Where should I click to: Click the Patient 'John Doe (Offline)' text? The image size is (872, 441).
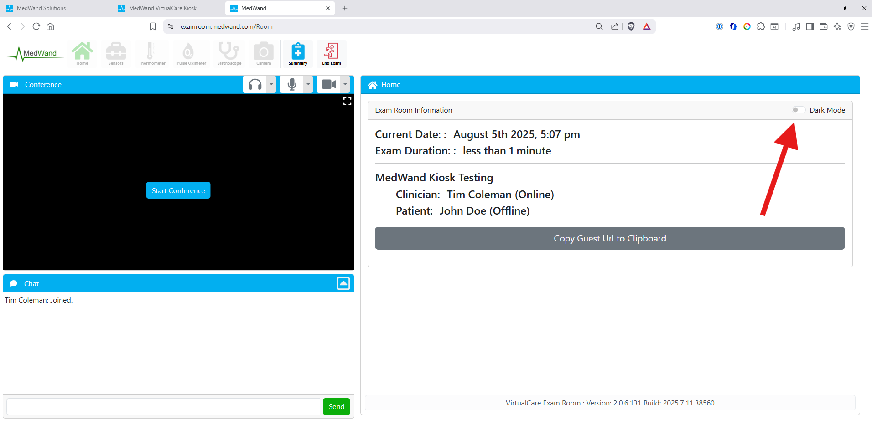[x=485, y=211]
